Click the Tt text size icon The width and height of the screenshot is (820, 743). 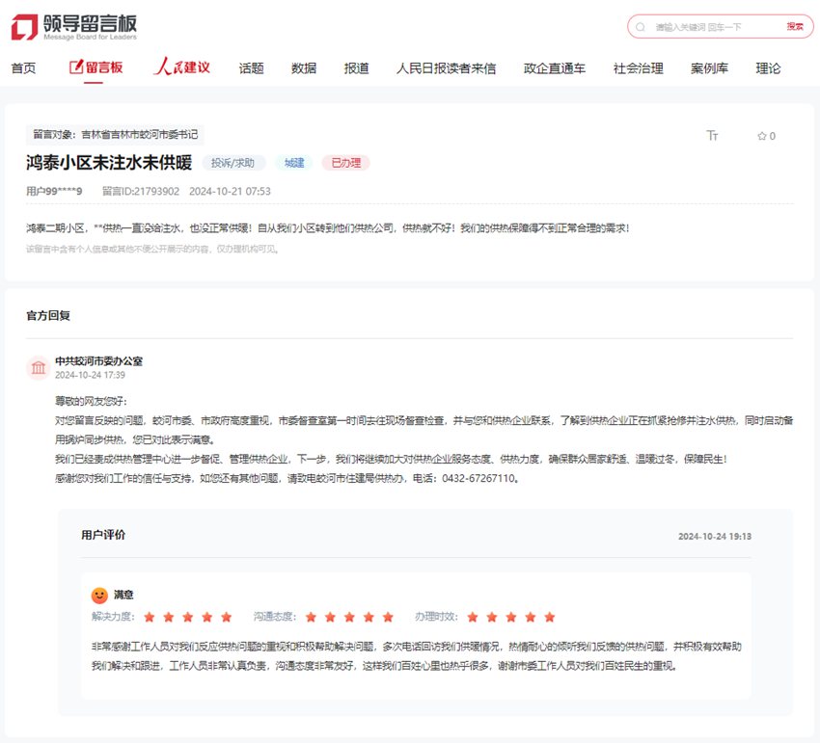713,136
